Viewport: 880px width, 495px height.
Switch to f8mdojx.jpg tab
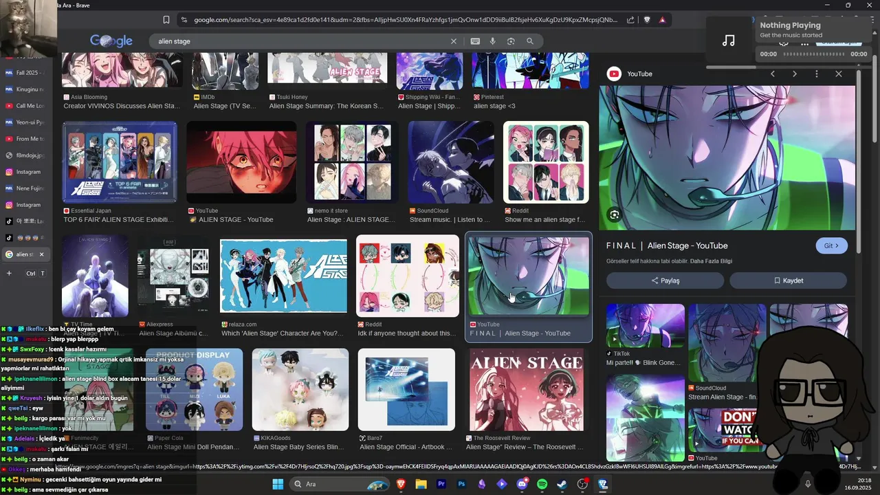tap(25, 155)
